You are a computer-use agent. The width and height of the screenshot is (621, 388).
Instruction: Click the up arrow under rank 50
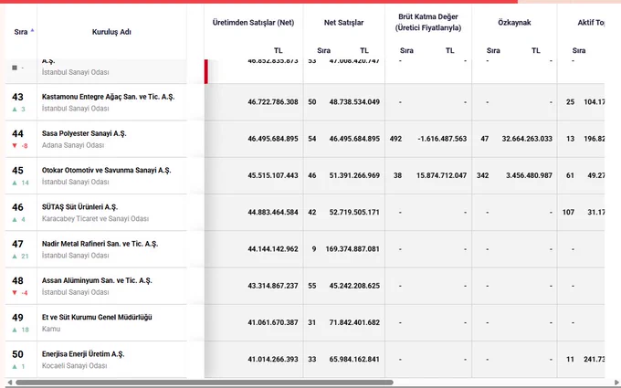pos(15,367)
